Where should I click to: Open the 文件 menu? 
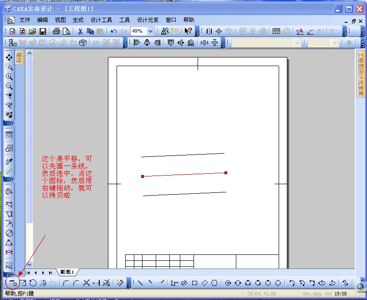tap(25, 20)
